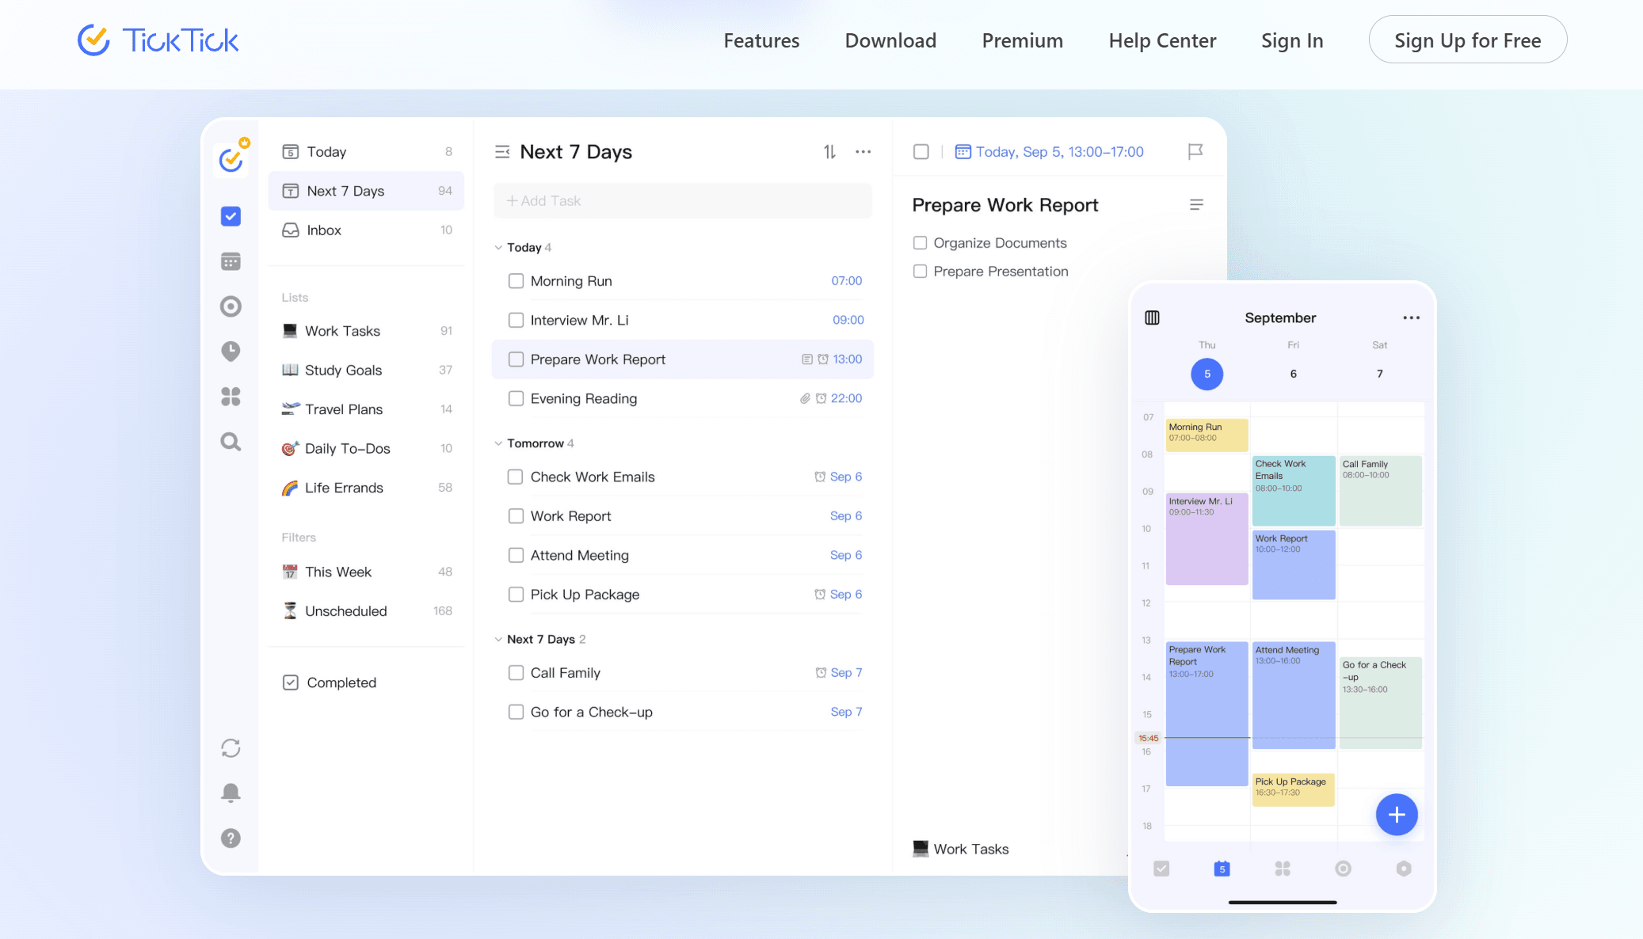Check off the Morning Run task
The width and height of the screenshot is (1643, 939).
pyautogui.click(x=515, y=279)
